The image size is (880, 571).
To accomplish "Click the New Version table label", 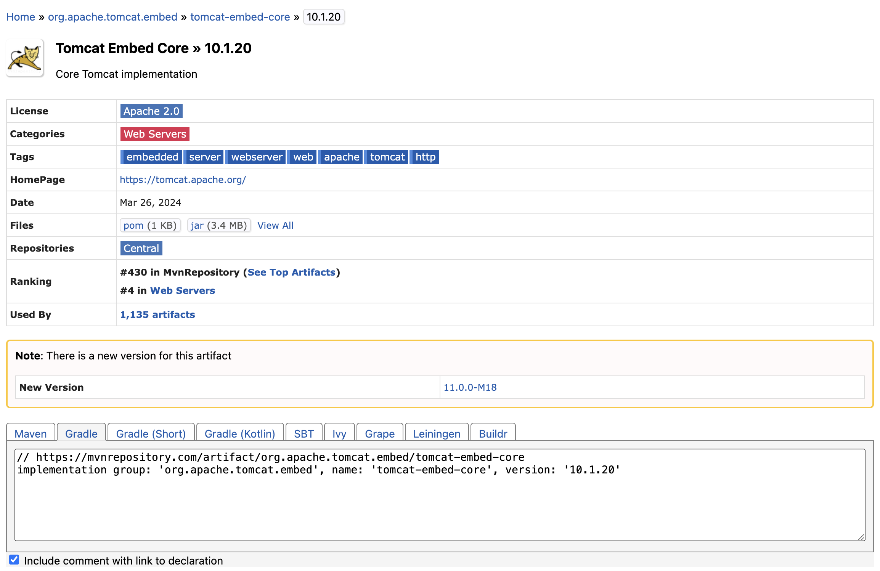I will 51,387.
